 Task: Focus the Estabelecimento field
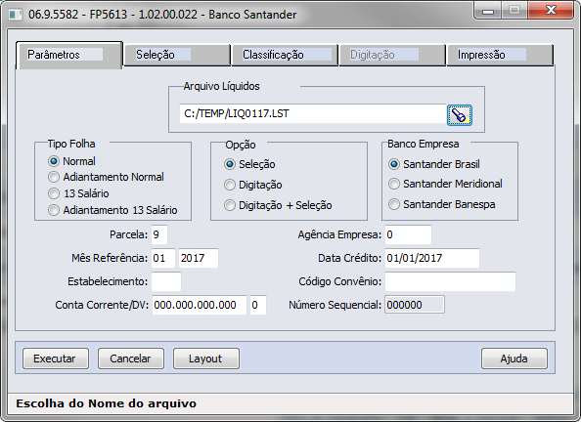pos(166,281)
